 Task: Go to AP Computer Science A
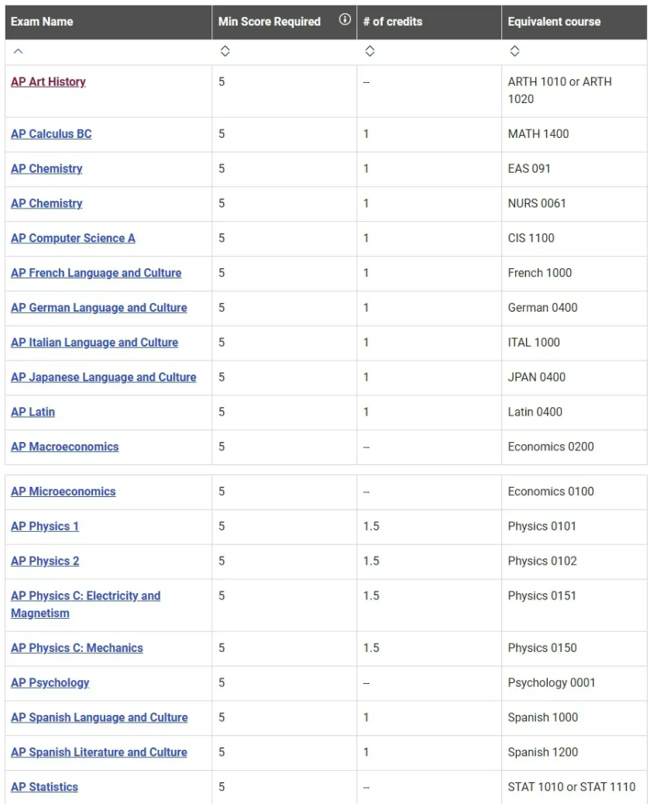[x=73, y=239]
